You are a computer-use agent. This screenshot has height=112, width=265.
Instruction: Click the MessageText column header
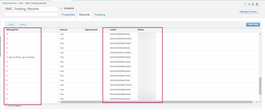pyautogui.click(x=12, y=30)
